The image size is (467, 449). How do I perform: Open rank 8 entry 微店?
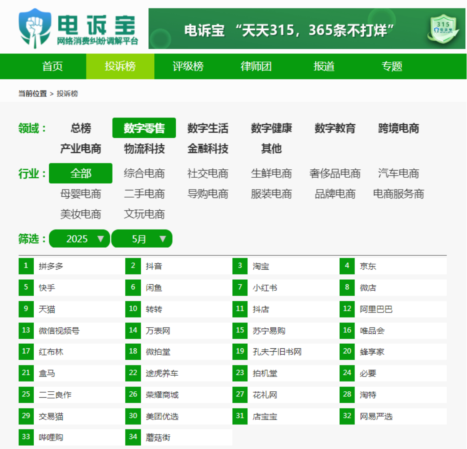point(393,287)
